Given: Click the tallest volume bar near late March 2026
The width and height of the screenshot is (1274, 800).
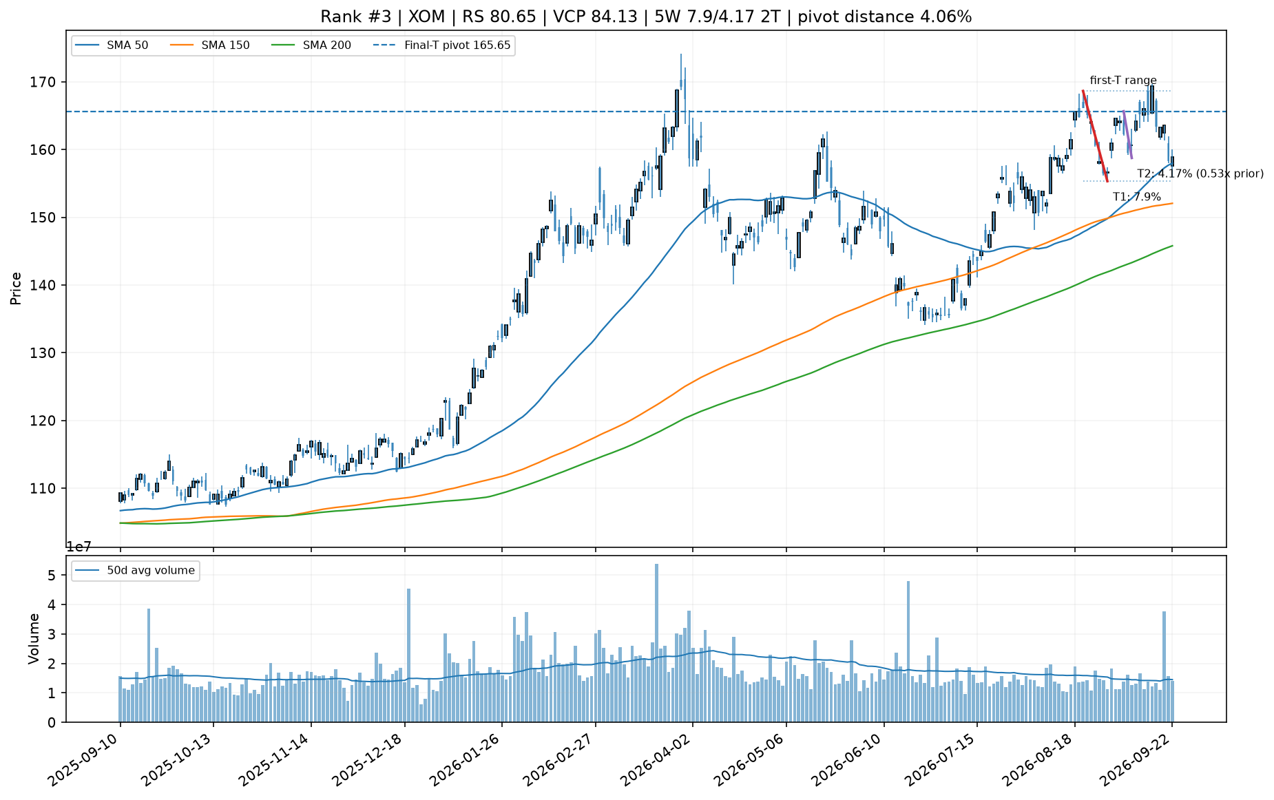Looking at the screenshot, I should click(656, 643).
